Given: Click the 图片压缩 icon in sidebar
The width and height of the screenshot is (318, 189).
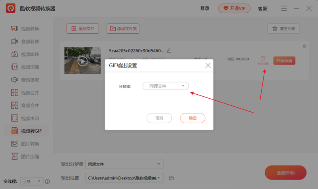Looking at the screenshot, I should click(x=15, y=157).
